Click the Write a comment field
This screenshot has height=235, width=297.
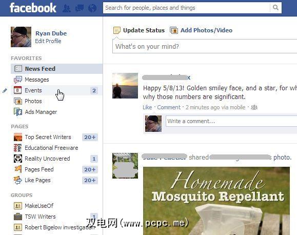click(231, 121)
